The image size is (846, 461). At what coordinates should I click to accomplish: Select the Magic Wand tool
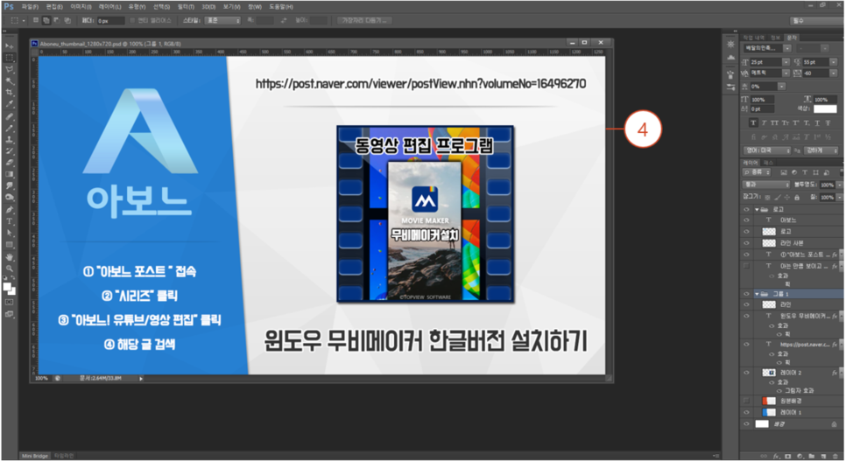click(x=9, y=81)
